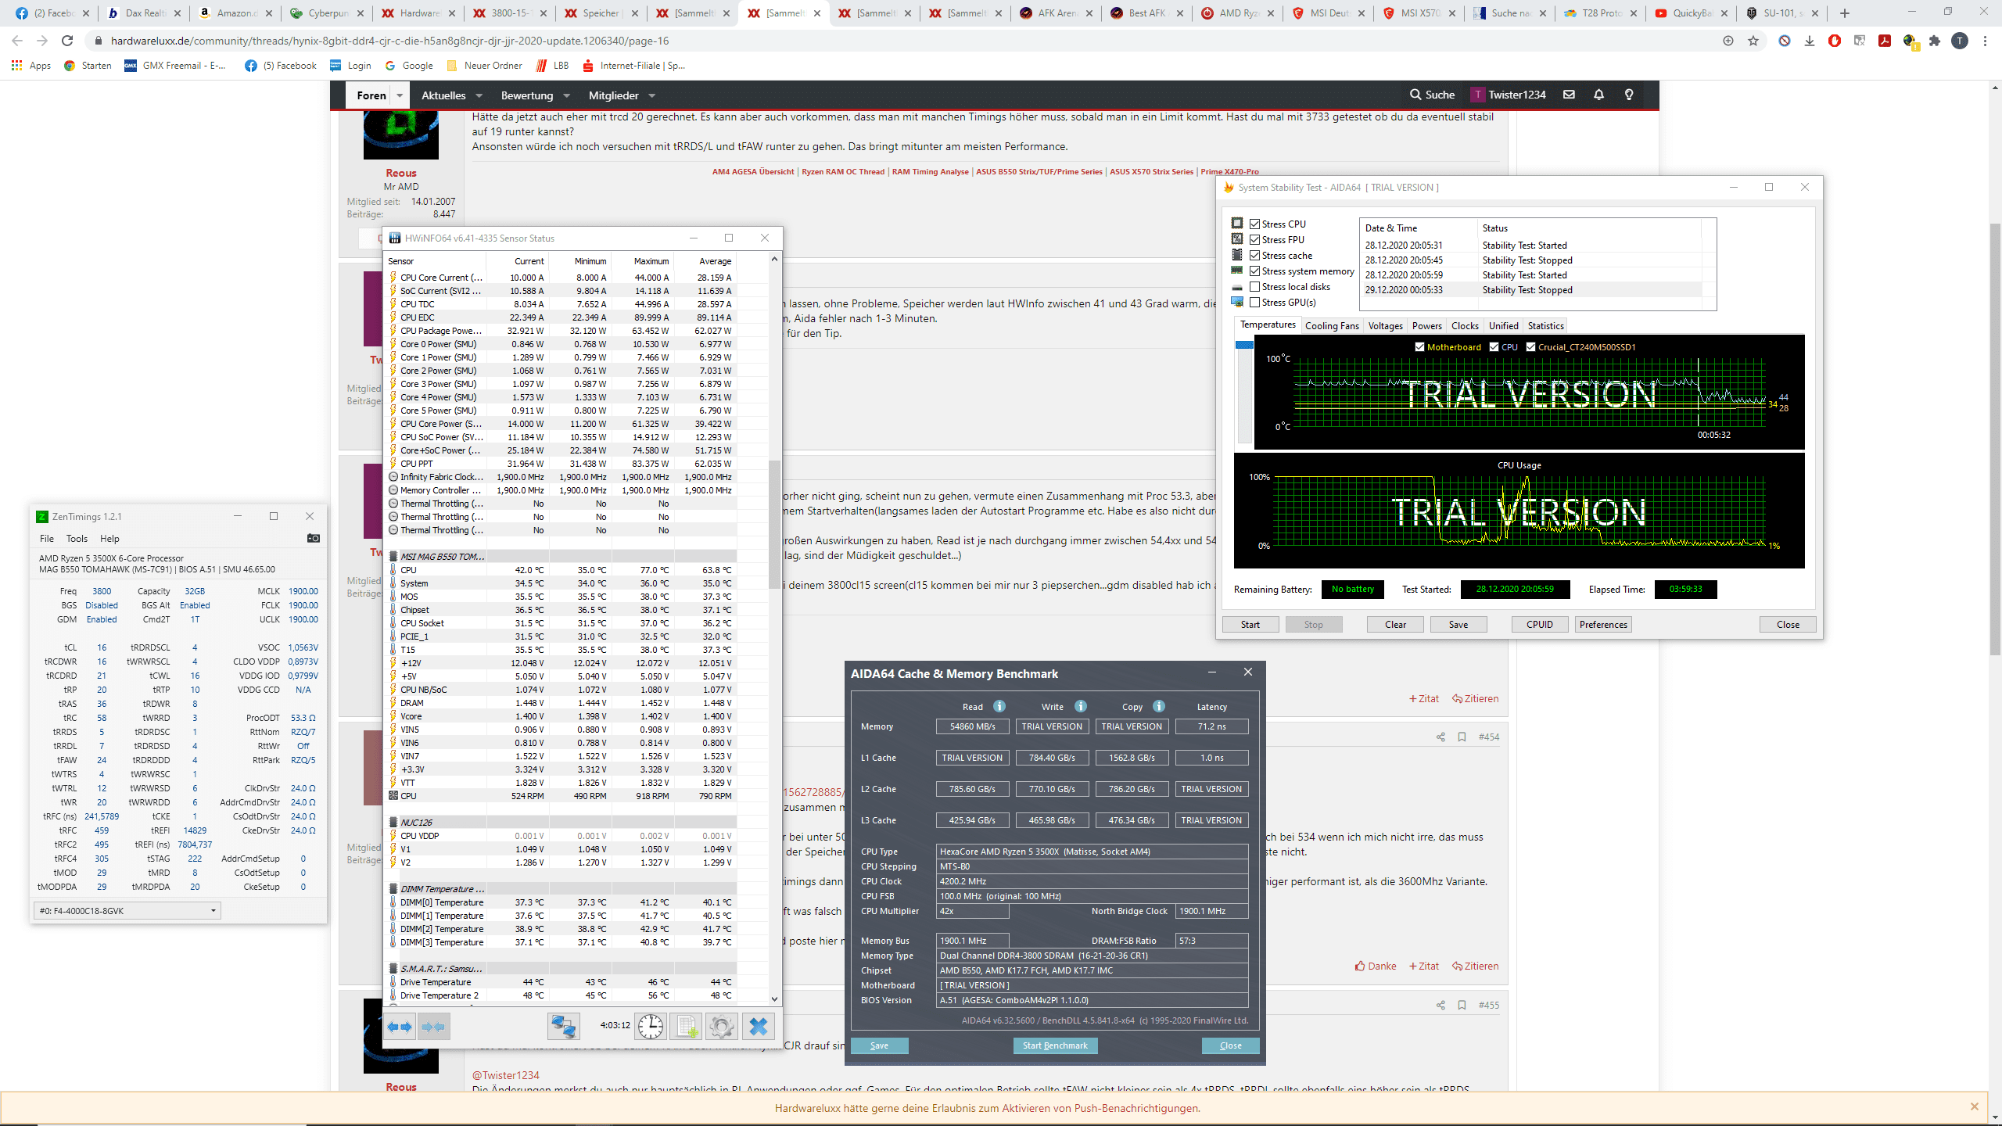Open Twister1234 user account menu

(x=1508, y=95)
